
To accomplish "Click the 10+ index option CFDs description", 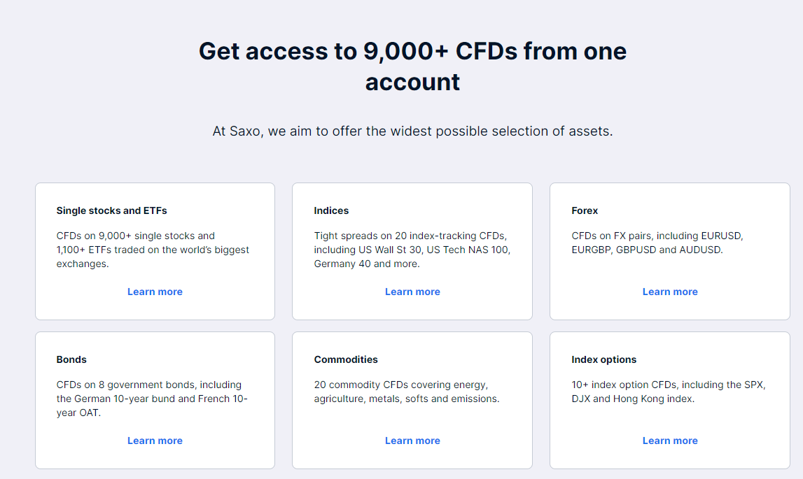I will click(x=669, y=392).
